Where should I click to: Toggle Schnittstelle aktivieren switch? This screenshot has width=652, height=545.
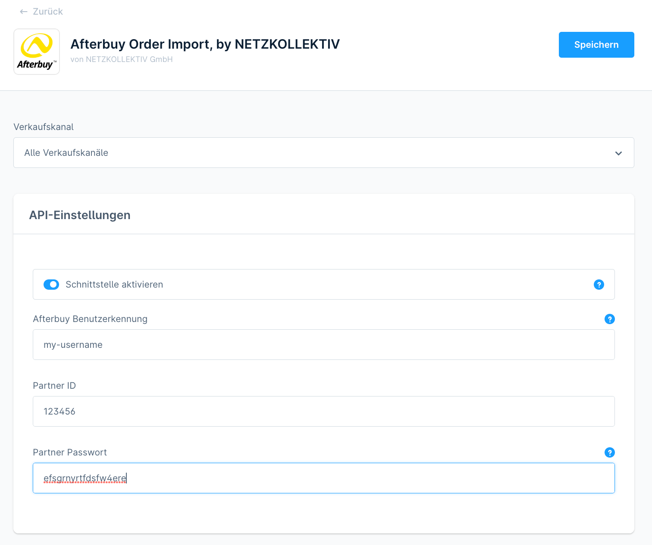pyautogui.click(x=51, y=285)
